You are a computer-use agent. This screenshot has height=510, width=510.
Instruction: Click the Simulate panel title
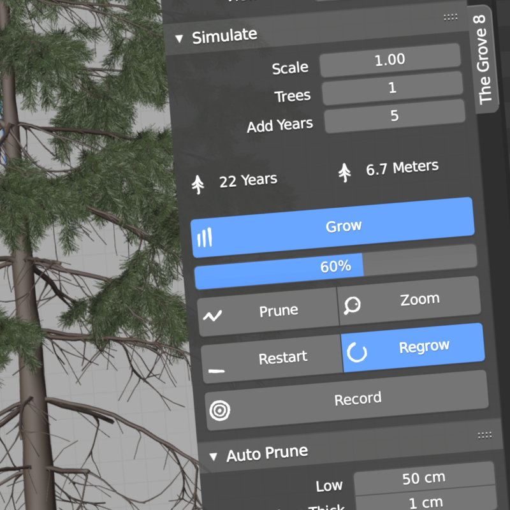tap(224, 36)
